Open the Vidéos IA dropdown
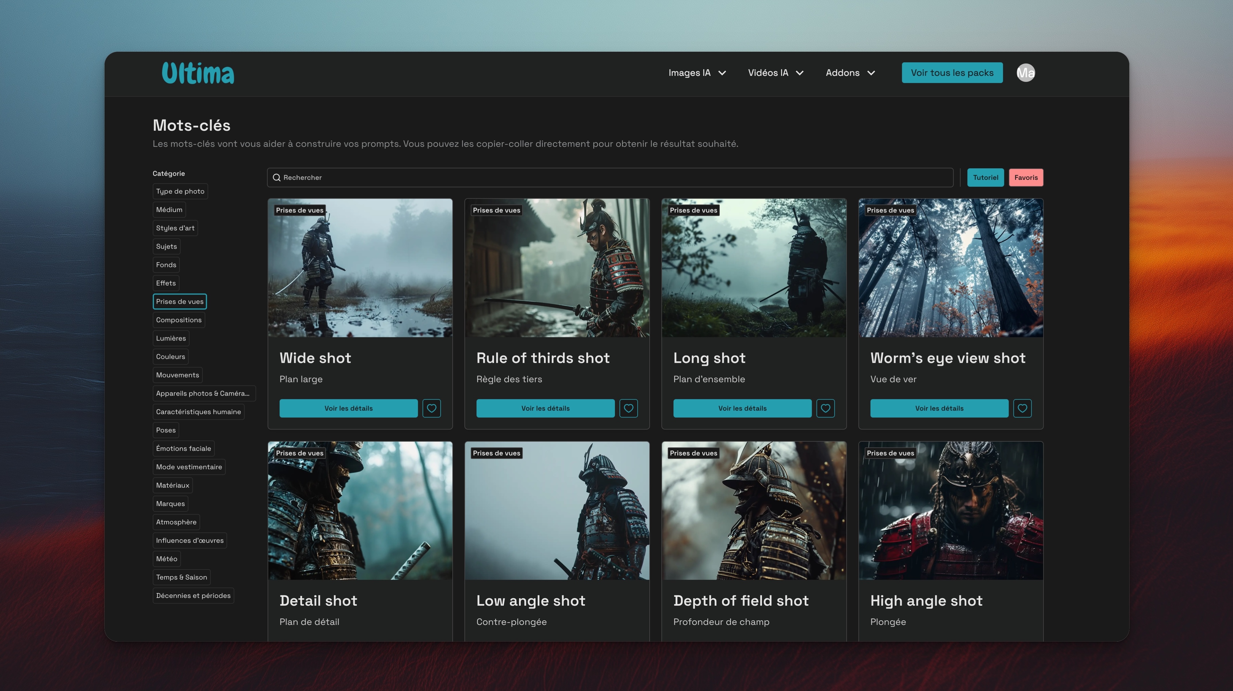Screen dimensions: 1233x691 [x=775, y=73]
